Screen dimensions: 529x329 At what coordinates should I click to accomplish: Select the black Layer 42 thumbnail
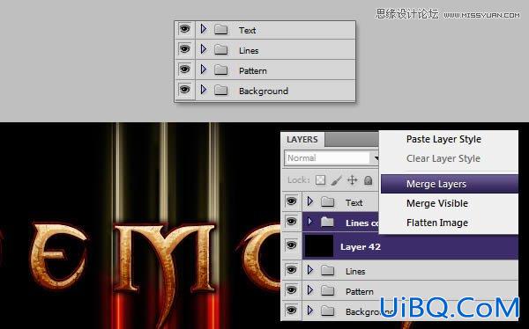point(319,246)
